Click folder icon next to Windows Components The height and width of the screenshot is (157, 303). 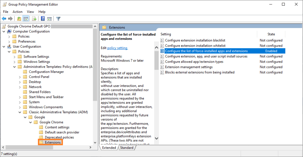(25, 107)
